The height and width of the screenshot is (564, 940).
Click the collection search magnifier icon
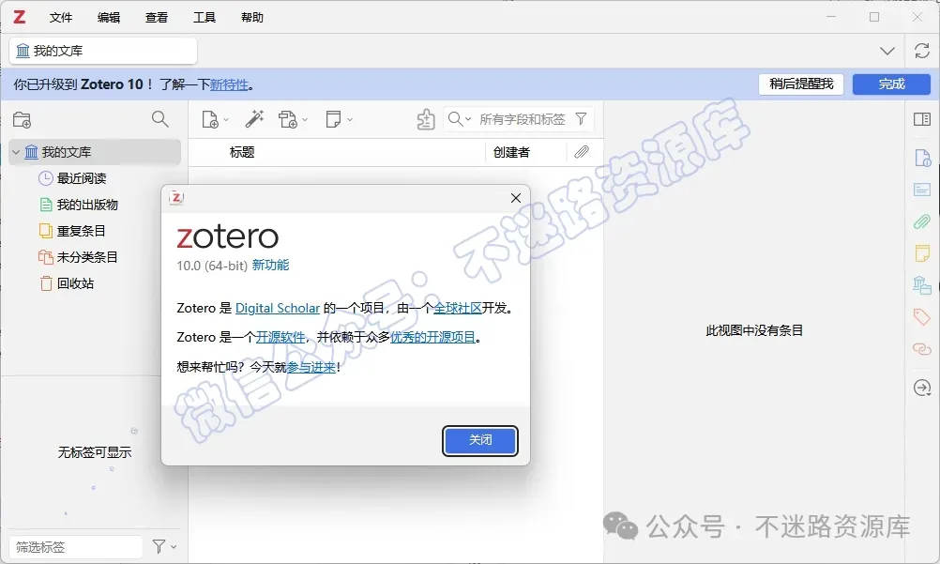coord(160,119)
